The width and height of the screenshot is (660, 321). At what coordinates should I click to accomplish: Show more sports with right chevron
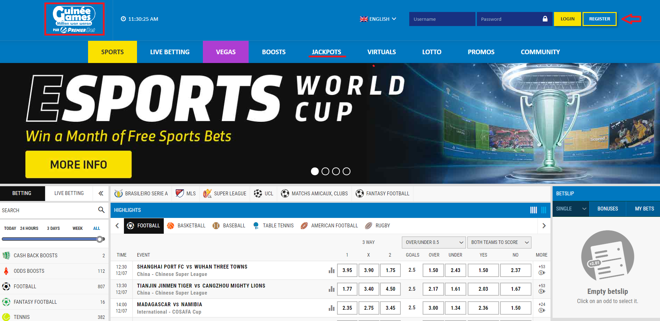click(x=544, y=226)
